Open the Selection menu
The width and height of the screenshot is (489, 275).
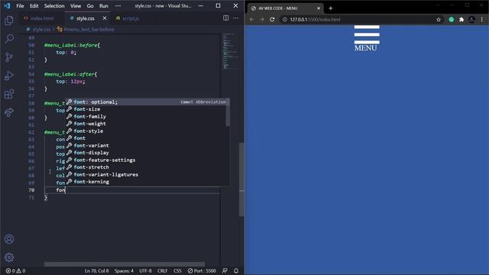click(x=54, y=5)
